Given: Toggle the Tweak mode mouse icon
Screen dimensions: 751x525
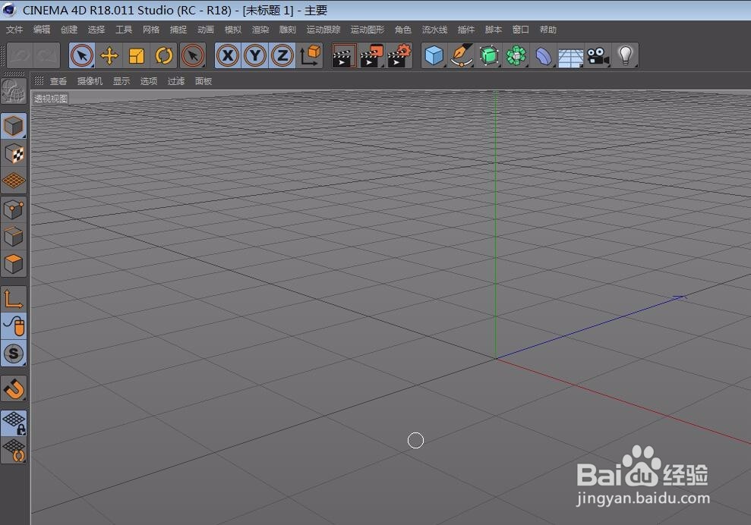Looking at the screenshot, I should click(x=14, y=326).
